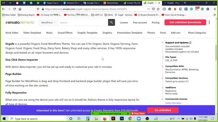This screenshot has height=122, width=218.
Task: Click the Support and Updates info icon
Action: 190,43
